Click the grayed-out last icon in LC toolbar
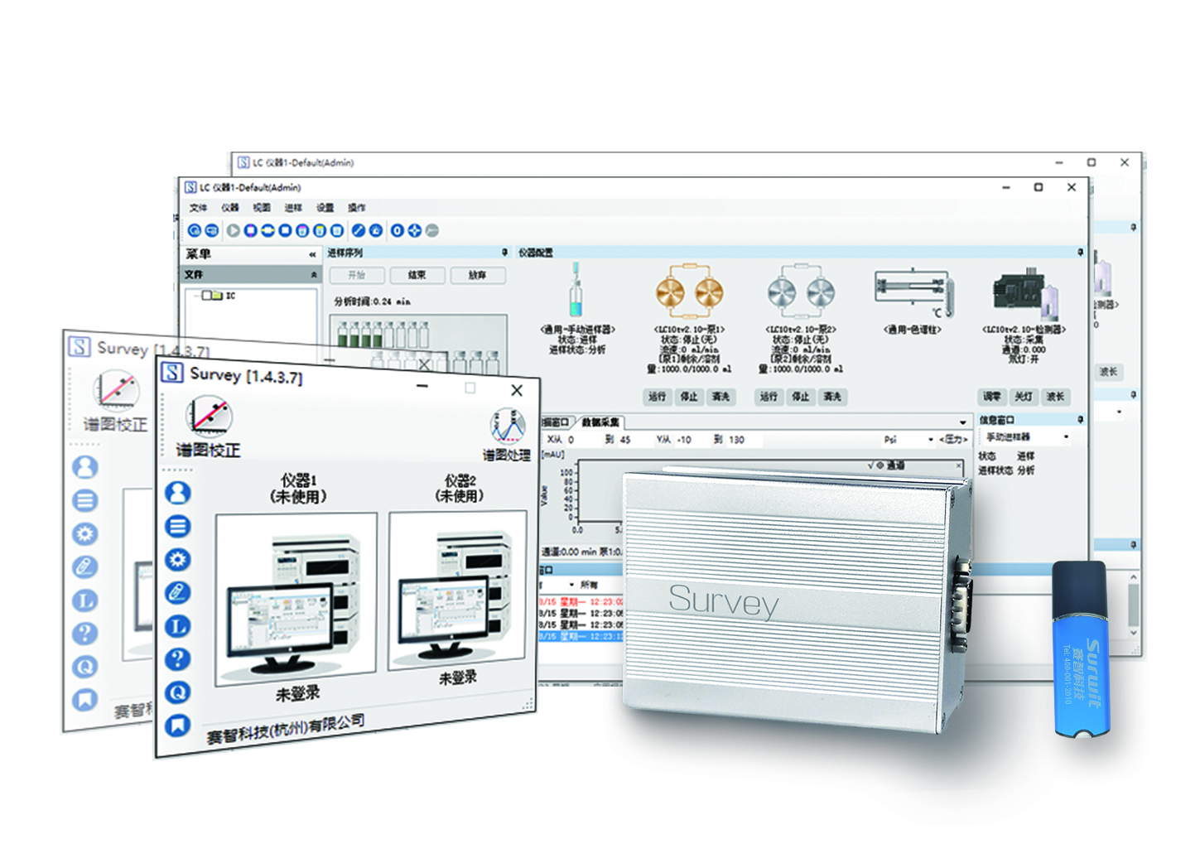 pos(432,230)
